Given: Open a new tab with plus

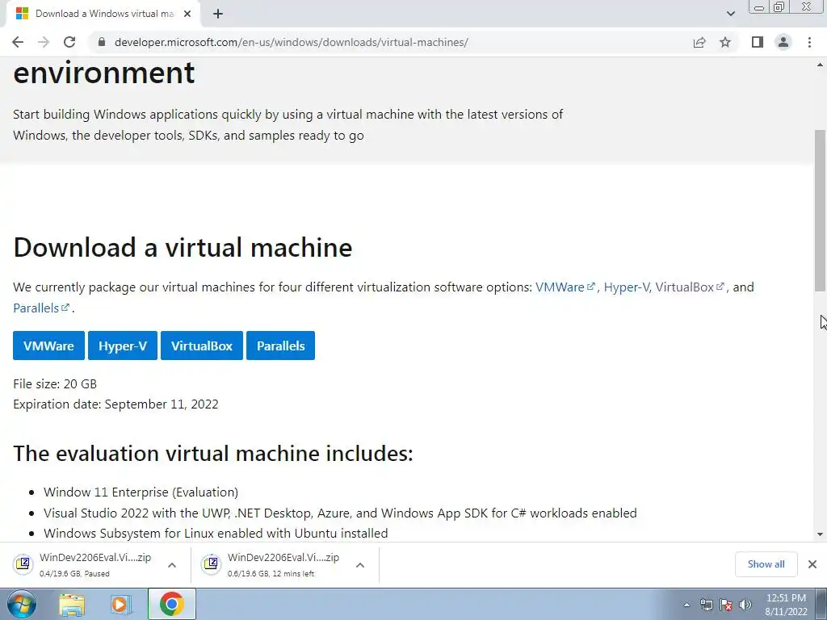Looking at the screenshot, I should click(218, 14).
